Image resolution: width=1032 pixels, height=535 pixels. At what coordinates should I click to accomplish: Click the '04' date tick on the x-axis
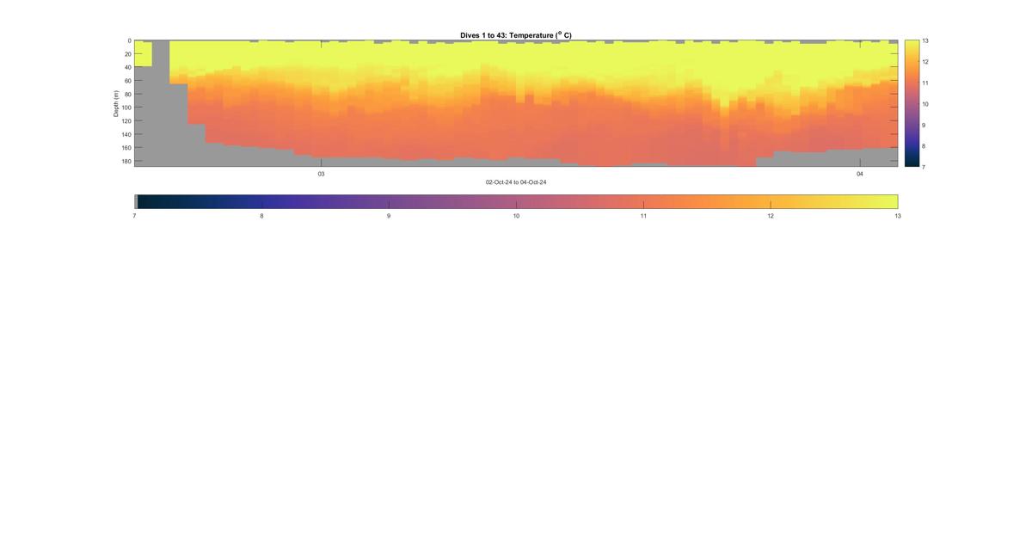[x=859, y=174]
